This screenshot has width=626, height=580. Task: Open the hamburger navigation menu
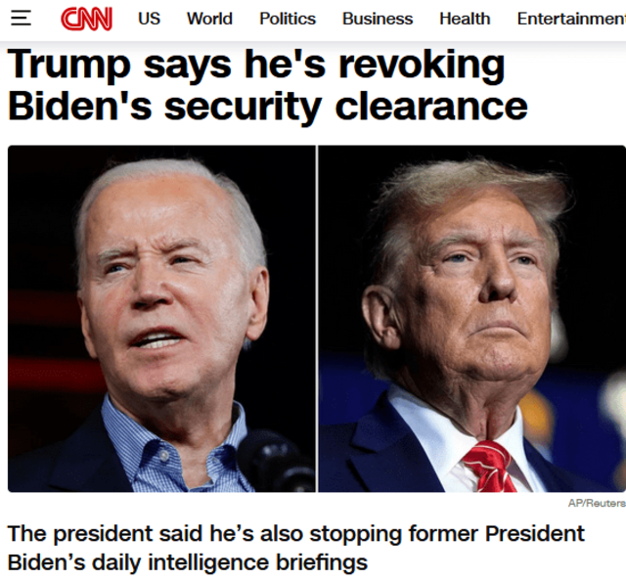(x=21, y=19)
